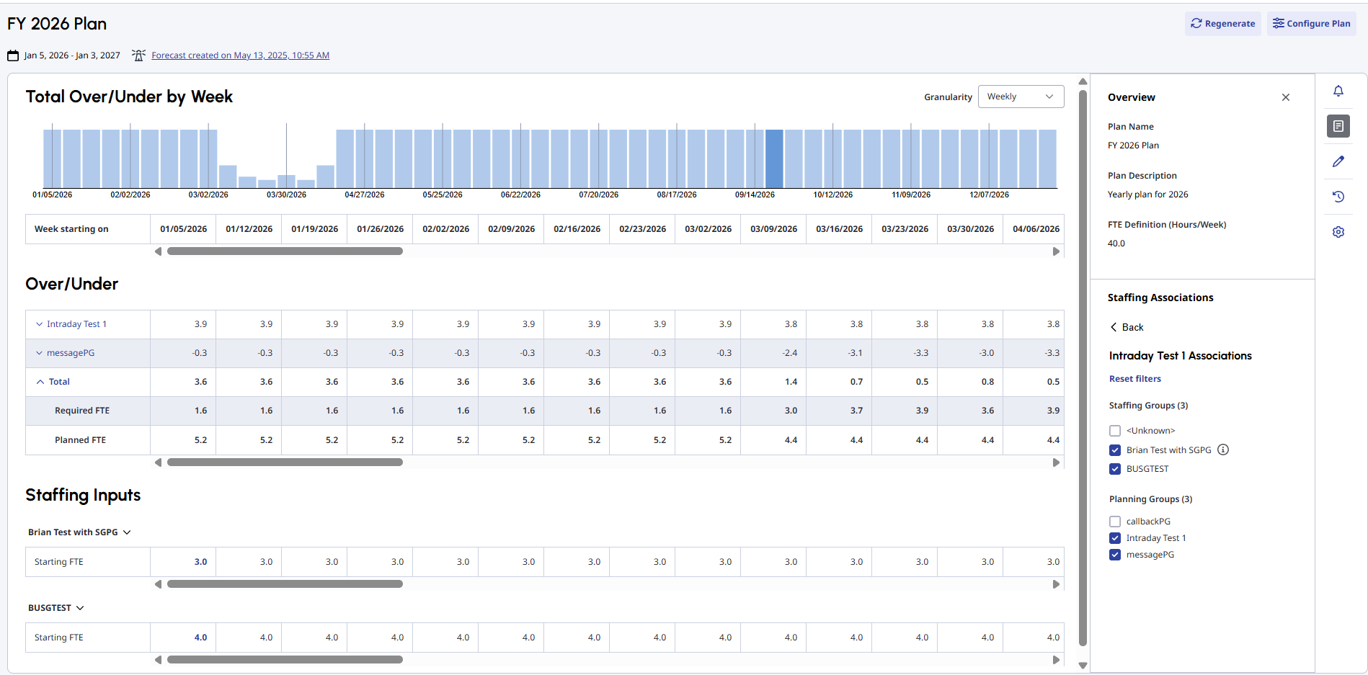Select the Overview document icon in sidebar
Viewport: 1368px width, 675px height.
coord(1338,126)
